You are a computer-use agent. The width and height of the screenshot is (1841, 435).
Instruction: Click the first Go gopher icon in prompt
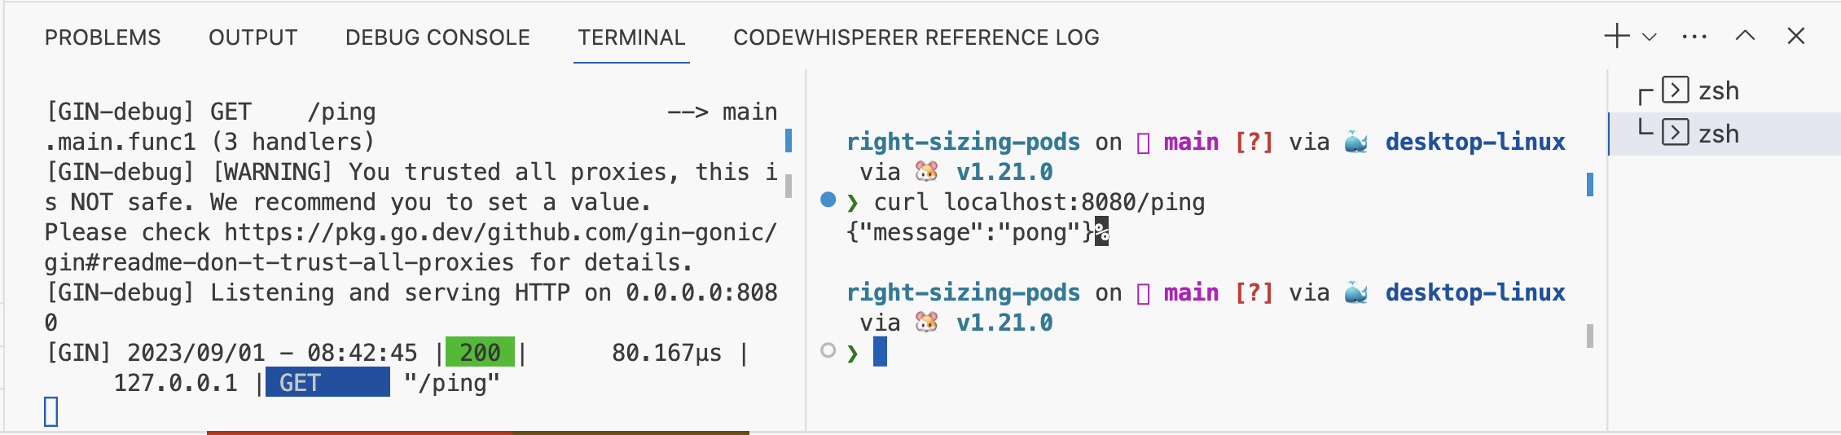pyautogui.click(x=927, y=171)
